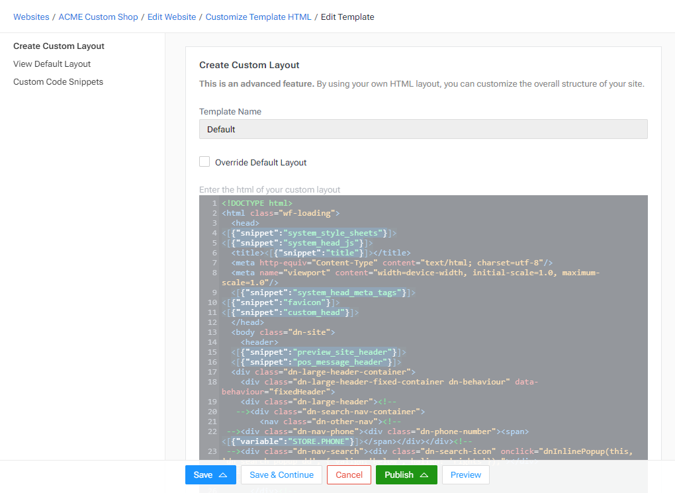Open the Preview button

tap(466, 475)
